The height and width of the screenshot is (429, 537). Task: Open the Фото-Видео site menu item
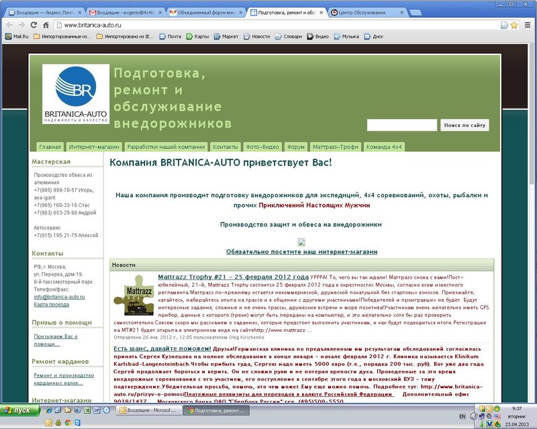(x=262, y=147)
